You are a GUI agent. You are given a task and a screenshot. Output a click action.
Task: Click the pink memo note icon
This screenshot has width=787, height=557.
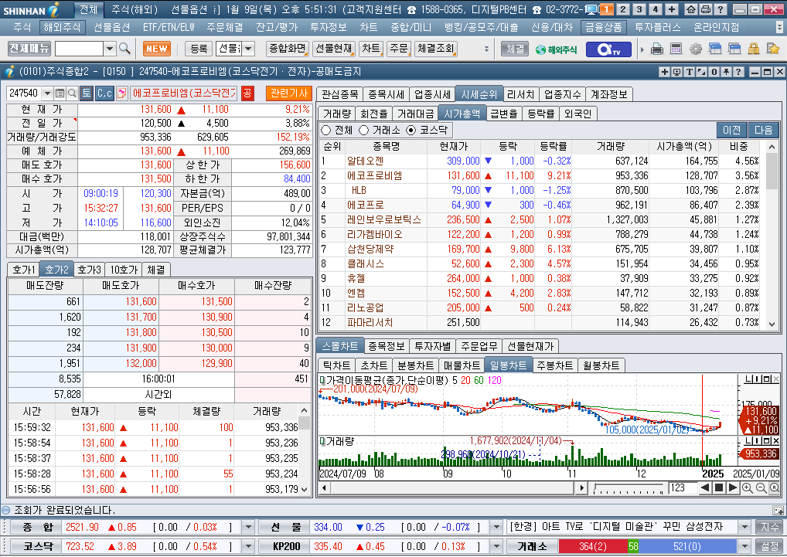coord(121,93)
